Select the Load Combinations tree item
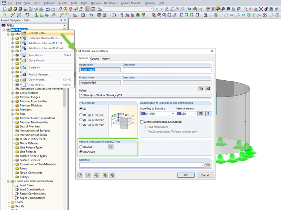The height and width of the screenshot is (210, 281). click(x=32, y=189)
